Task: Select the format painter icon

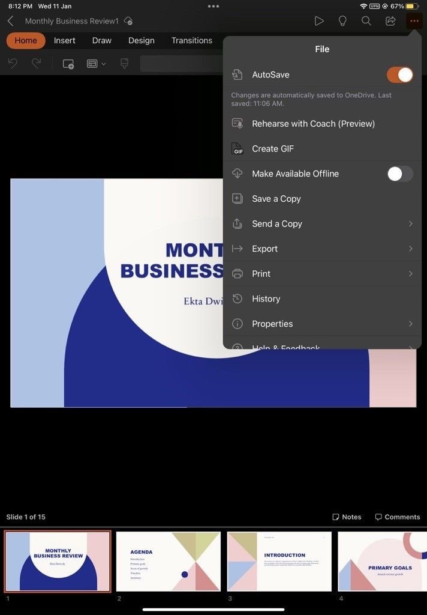Action: click(x=124, y=64)
